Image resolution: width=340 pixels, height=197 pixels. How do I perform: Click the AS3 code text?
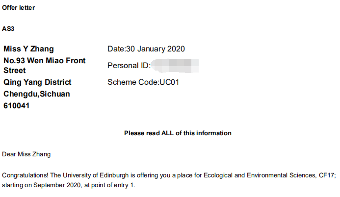pyautogui.click(x=8, y=29)
